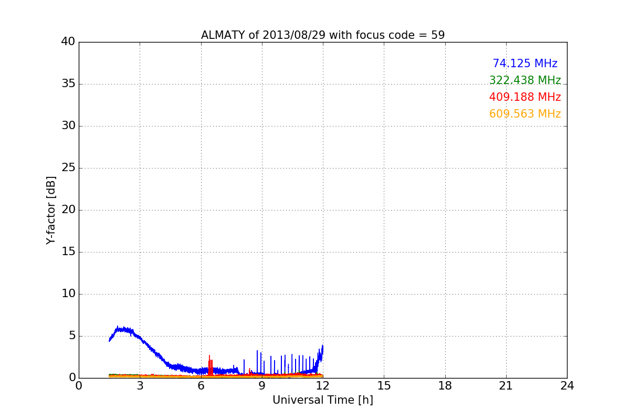Click the x-axis tick label 21
This screenshot has width=630, height=420.
coord(506,386)
